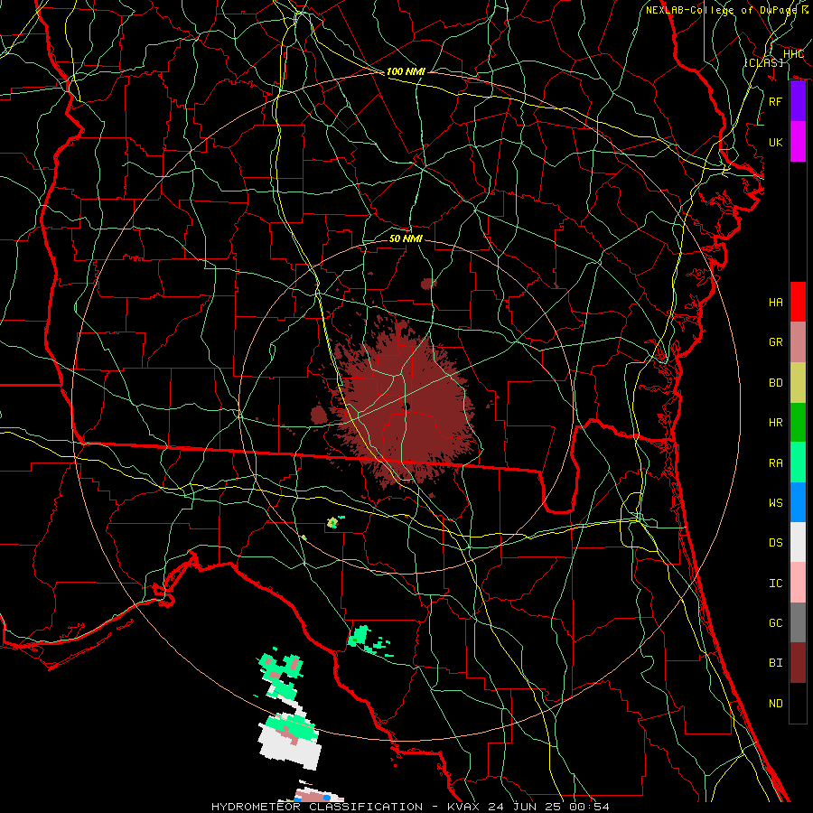Click the "HHC" product code text
The image size is (813, 813).
coord(793,54)
